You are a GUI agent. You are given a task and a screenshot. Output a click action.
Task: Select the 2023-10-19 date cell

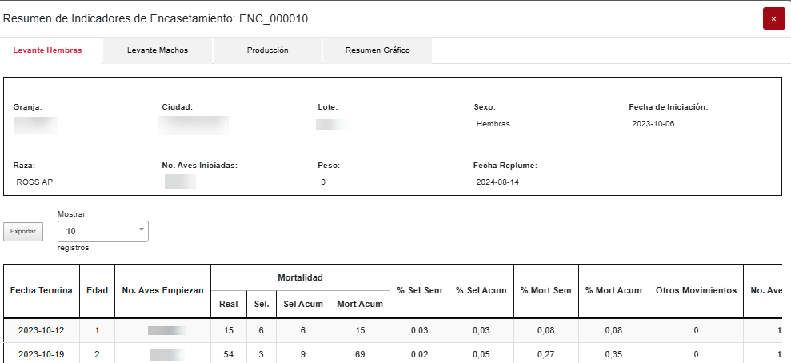tap(42, 354)
